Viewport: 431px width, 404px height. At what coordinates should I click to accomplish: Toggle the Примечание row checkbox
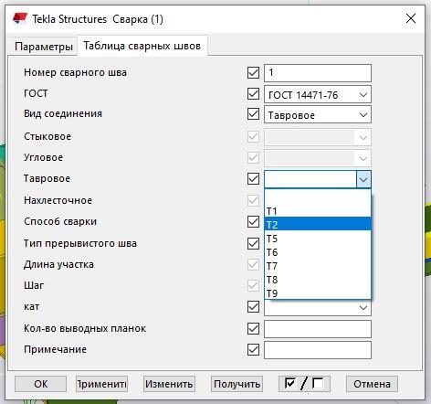253,350
